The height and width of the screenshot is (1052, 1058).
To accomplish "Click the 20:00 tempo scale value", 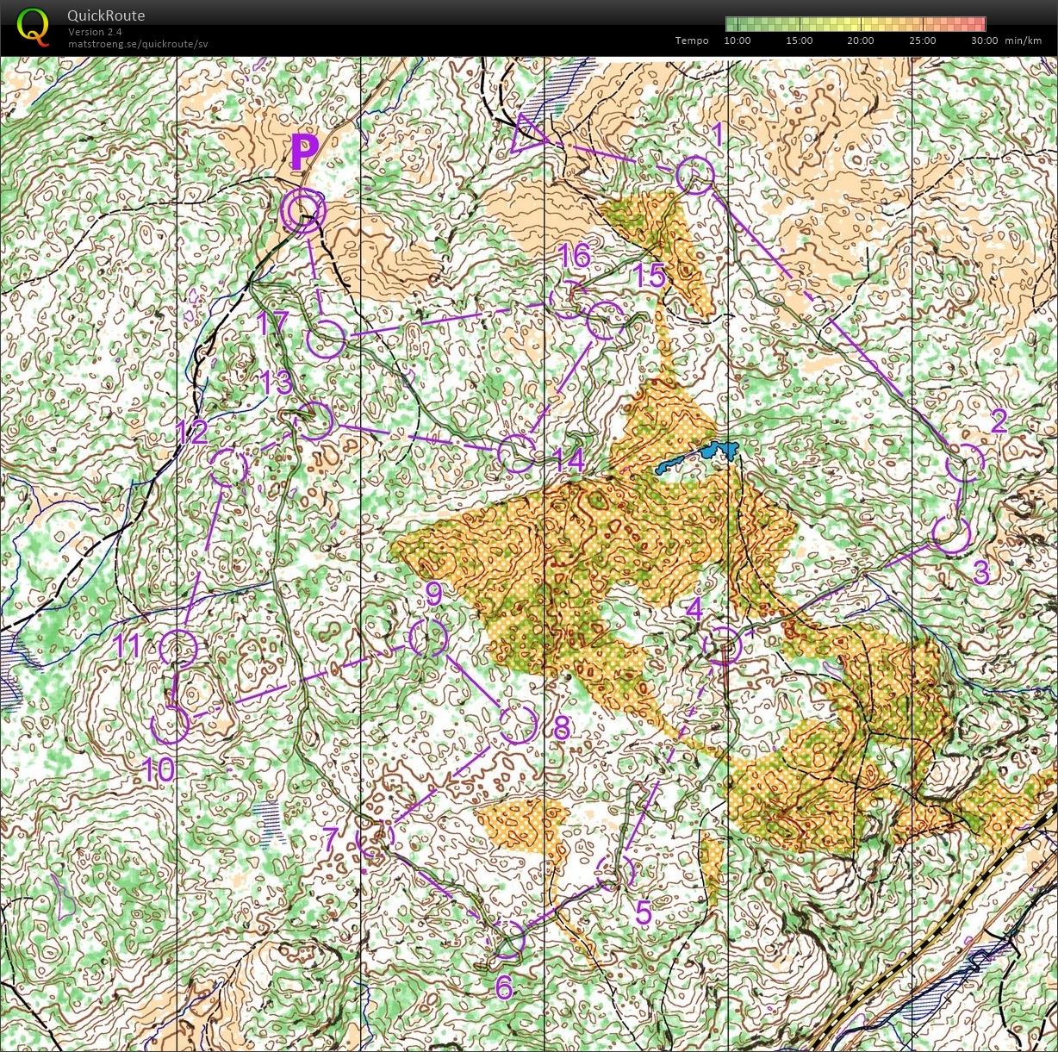I will [861, 40].
